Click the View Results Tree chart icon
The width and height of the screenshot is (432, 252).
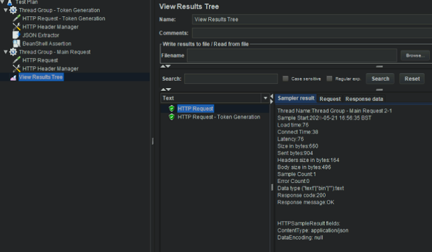click(x=14, y=78)
